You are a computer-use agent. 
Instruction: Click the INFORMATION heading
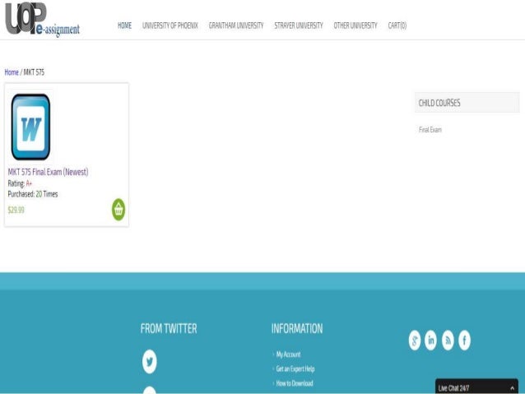click(x=297, y=328)
